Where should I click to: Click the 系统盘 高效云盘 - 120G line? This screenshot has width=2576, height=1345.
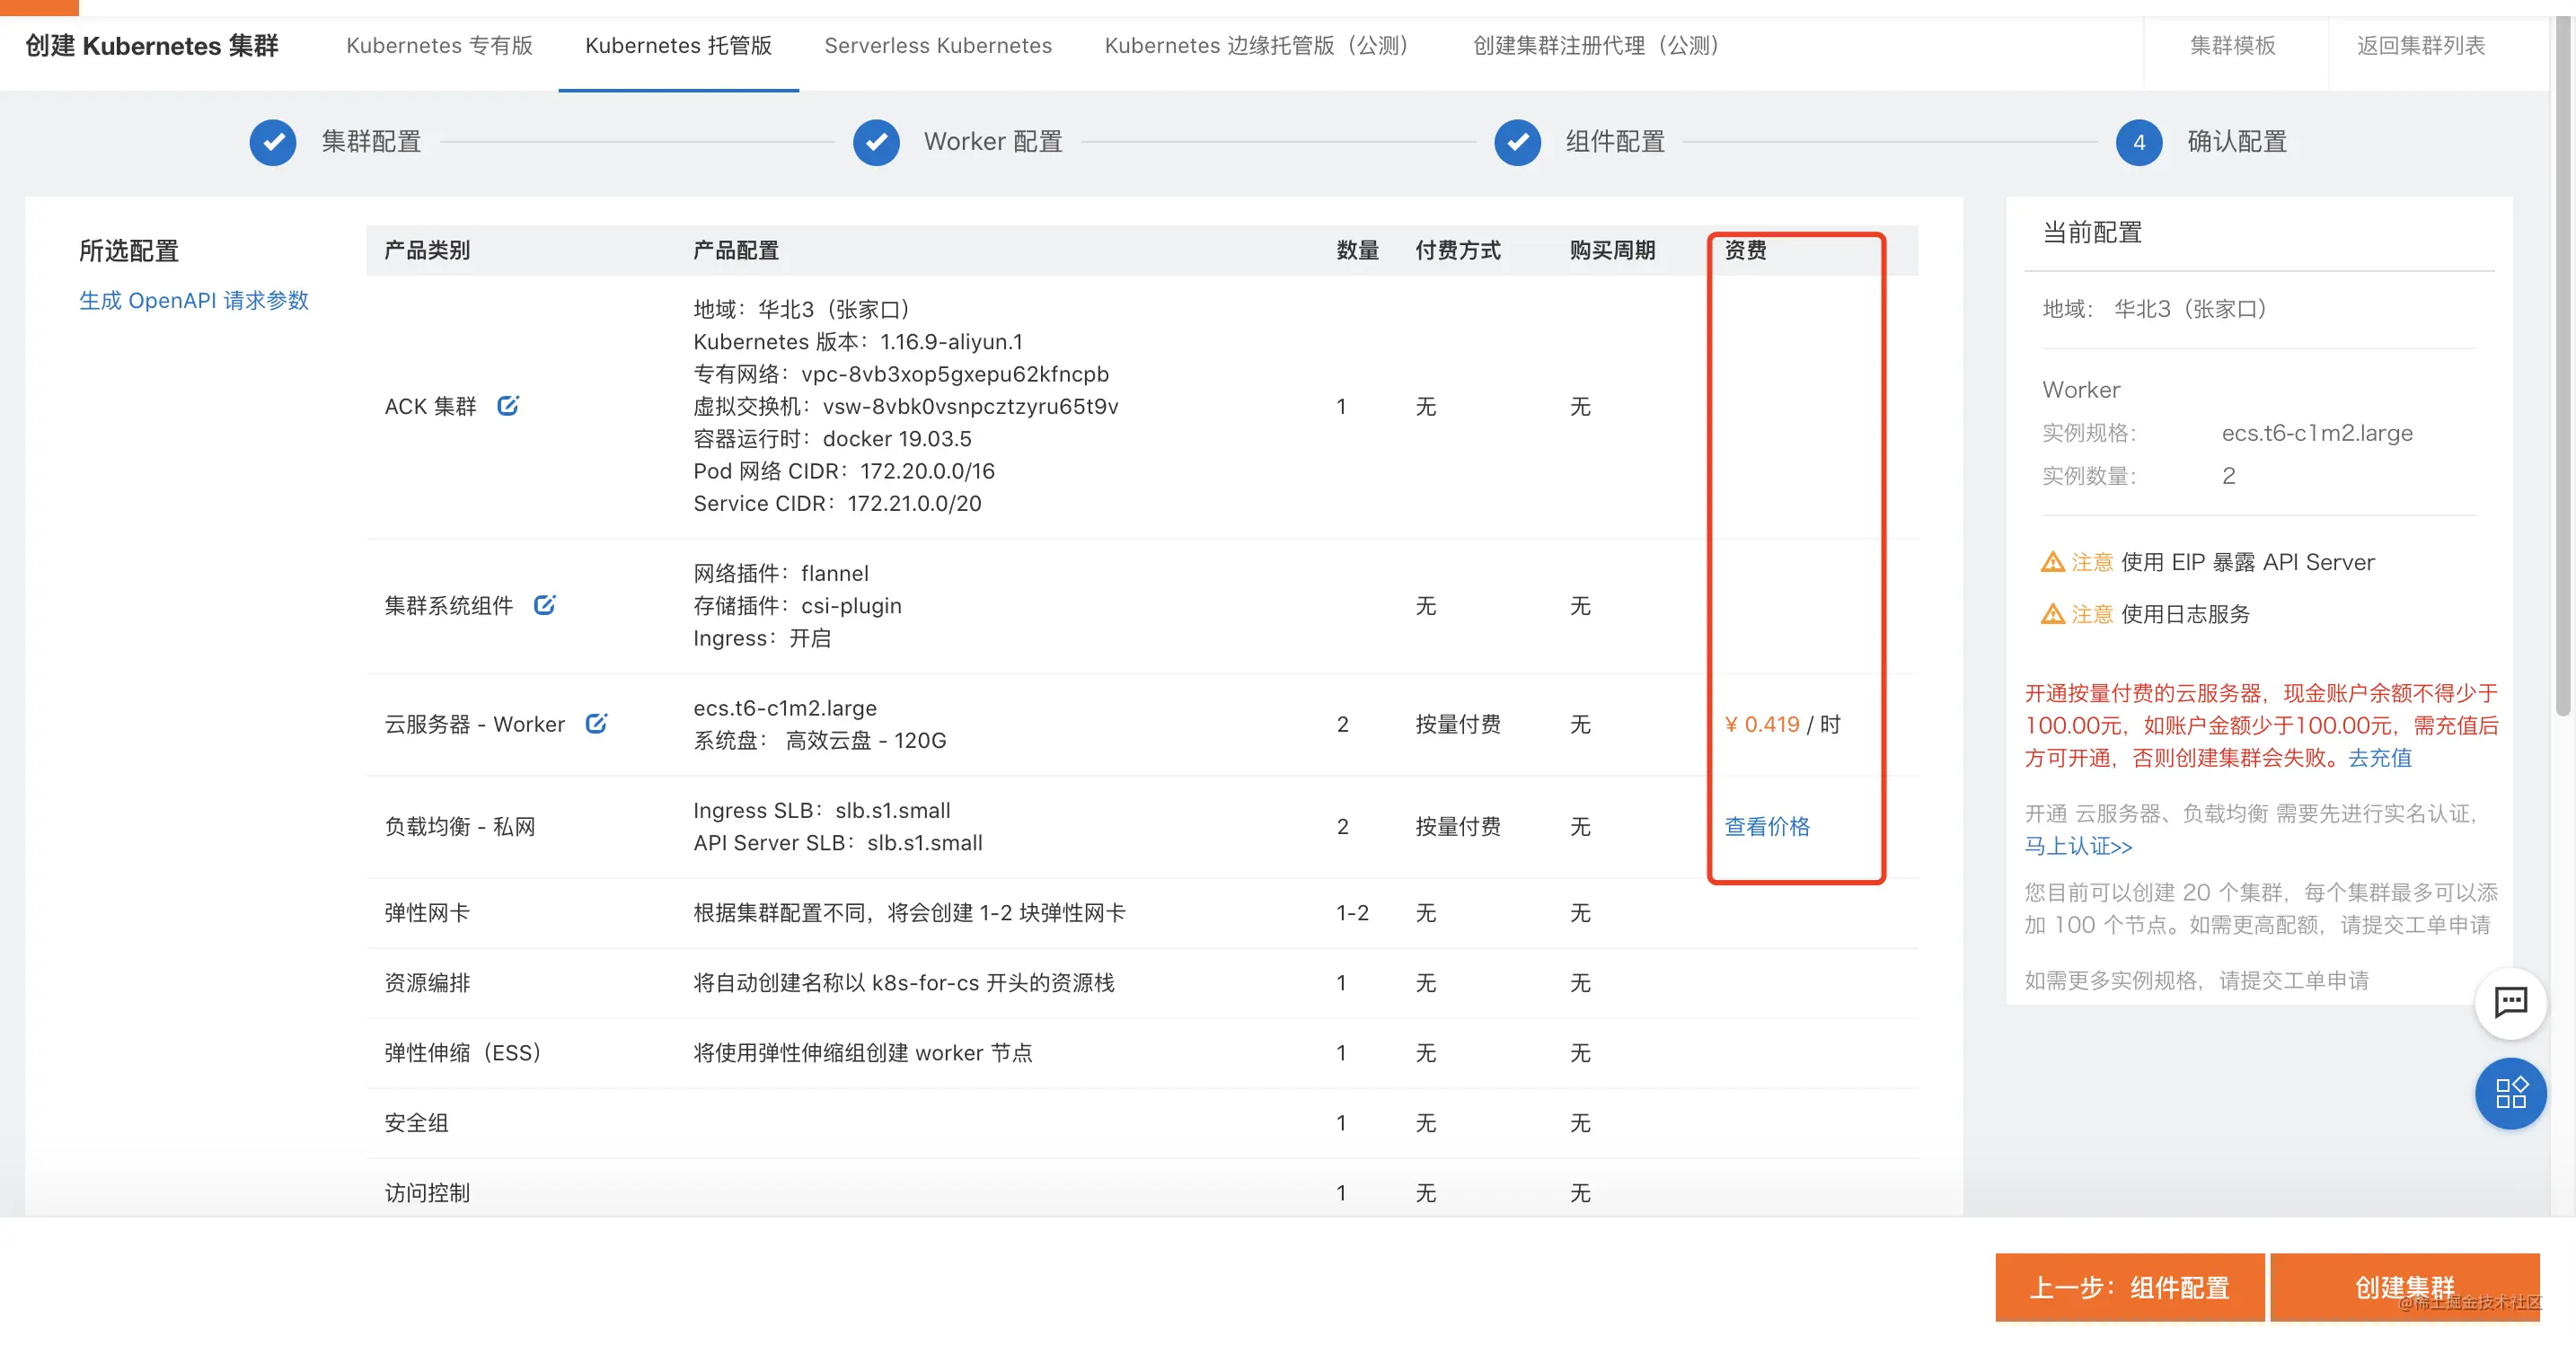tap(820, 741)
